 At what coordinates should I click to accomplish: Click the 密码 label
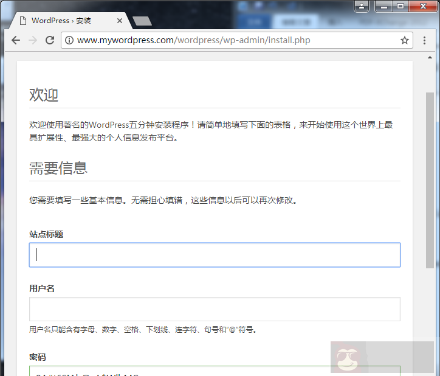(x=38, y=357)
